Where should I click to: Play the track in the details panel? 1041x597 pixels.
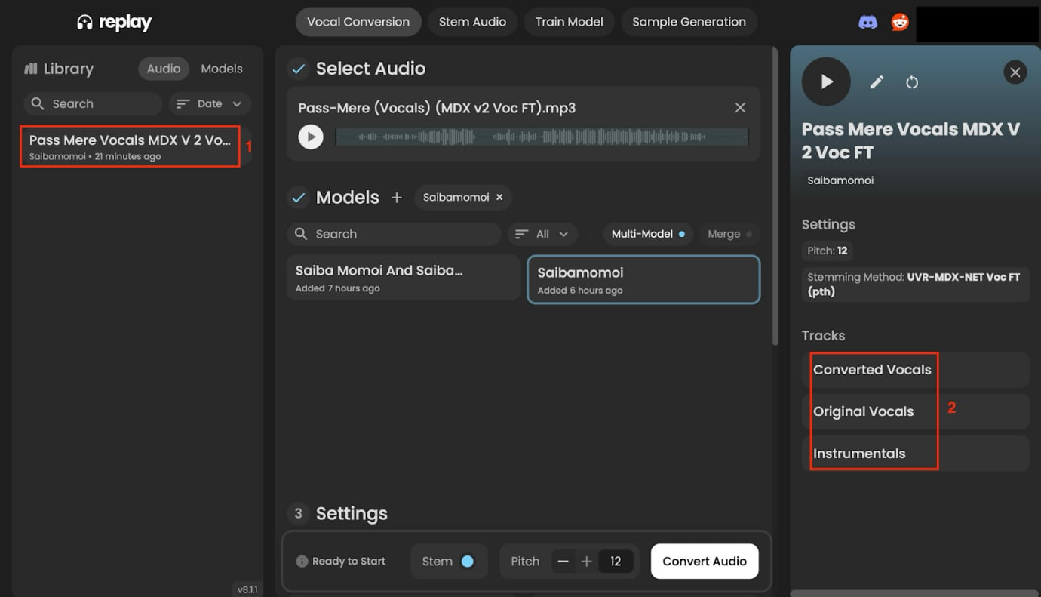click(826, 82)
